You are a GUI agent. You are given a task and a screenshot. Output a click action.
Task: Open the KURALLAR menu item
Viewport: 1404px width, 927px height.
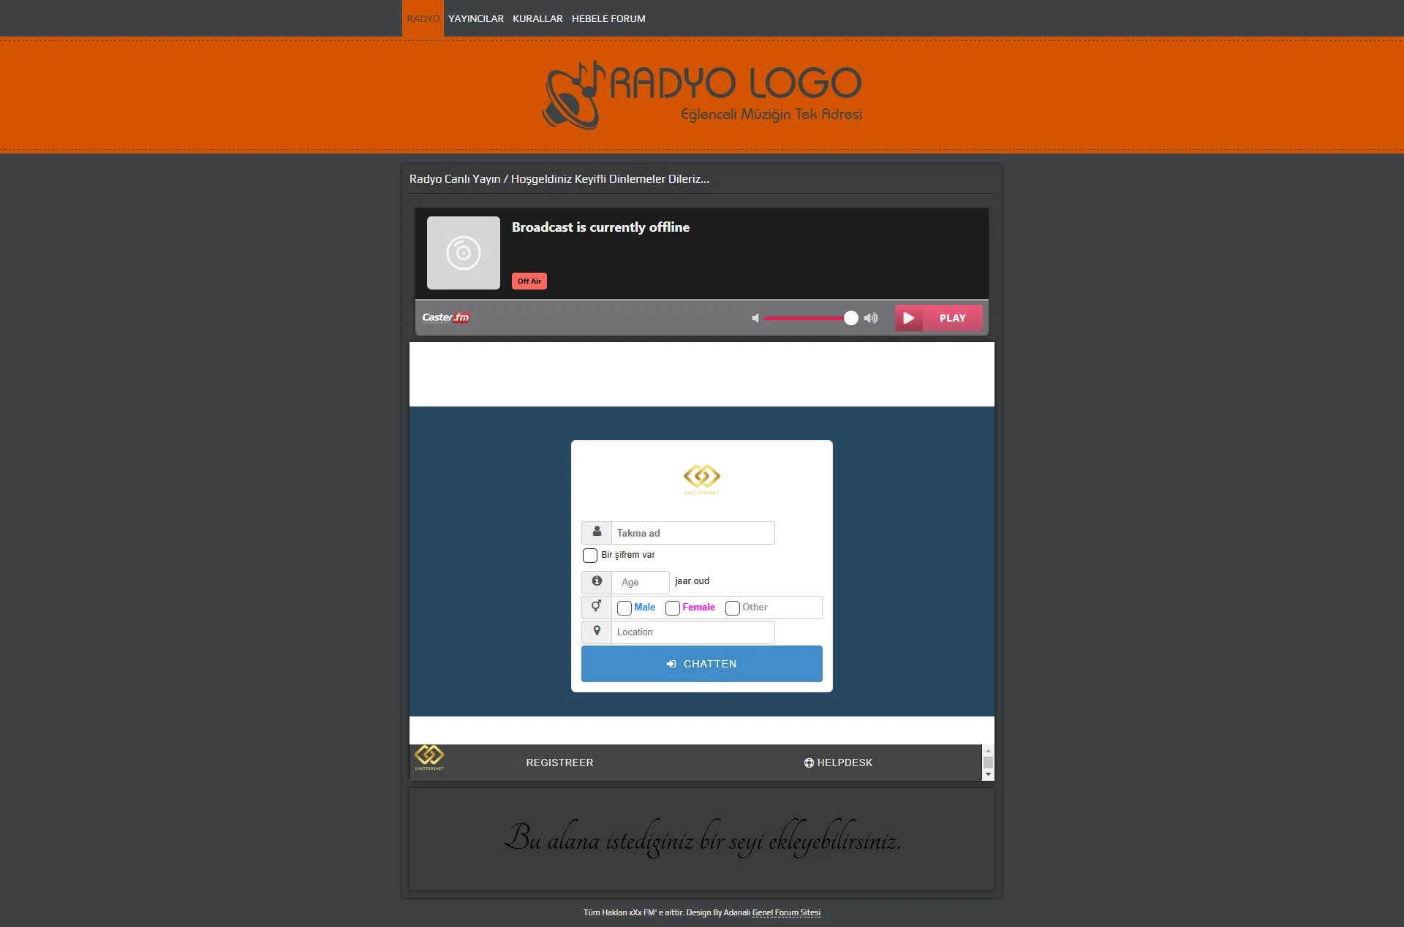[538, 18]
